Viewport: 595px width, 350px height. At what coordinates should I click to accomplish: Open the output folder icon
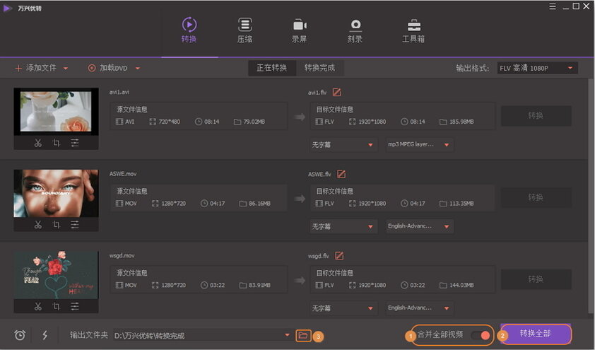[x=303, y=335]
